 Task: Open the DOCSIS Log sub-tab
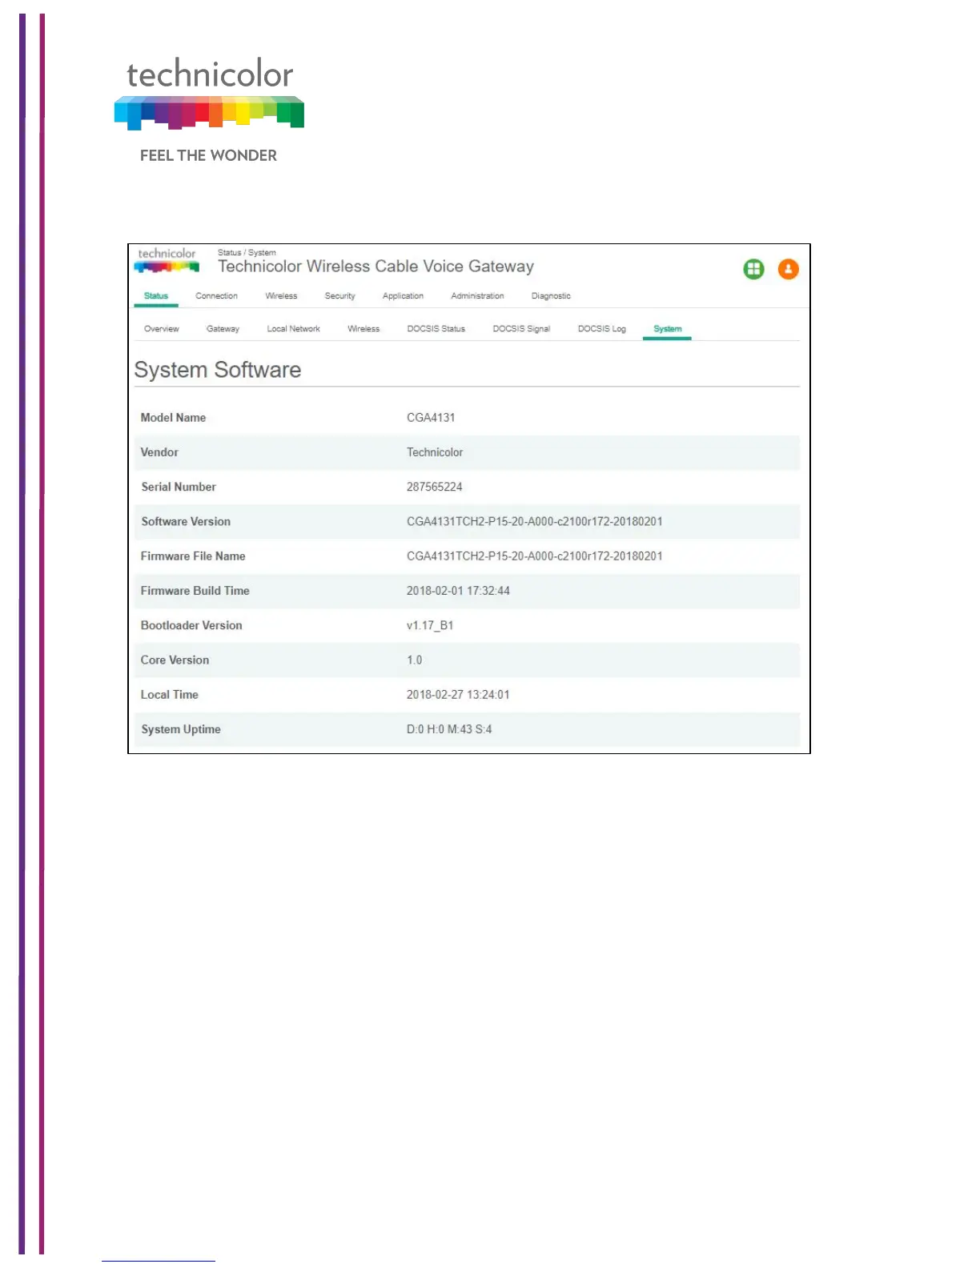(602, 329)
